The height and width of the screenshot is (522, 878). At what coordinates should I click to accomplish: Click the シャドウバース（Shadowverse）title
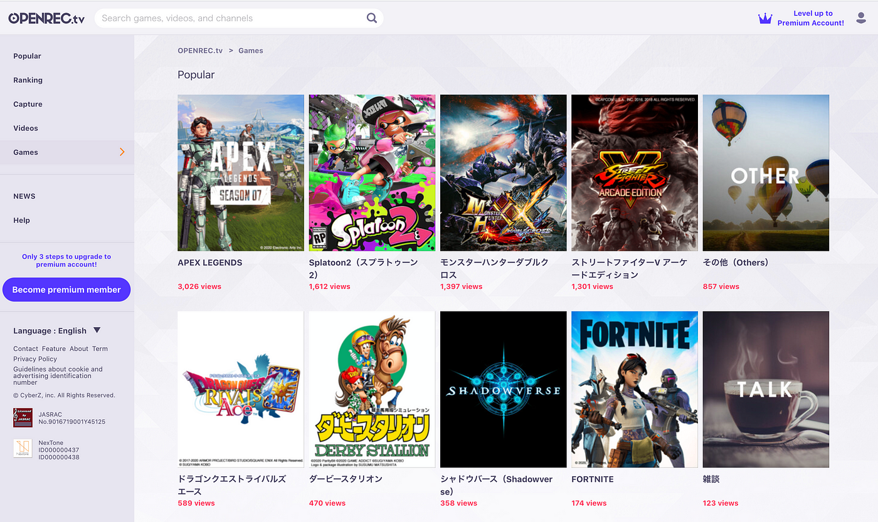click(x=497, y=485)
